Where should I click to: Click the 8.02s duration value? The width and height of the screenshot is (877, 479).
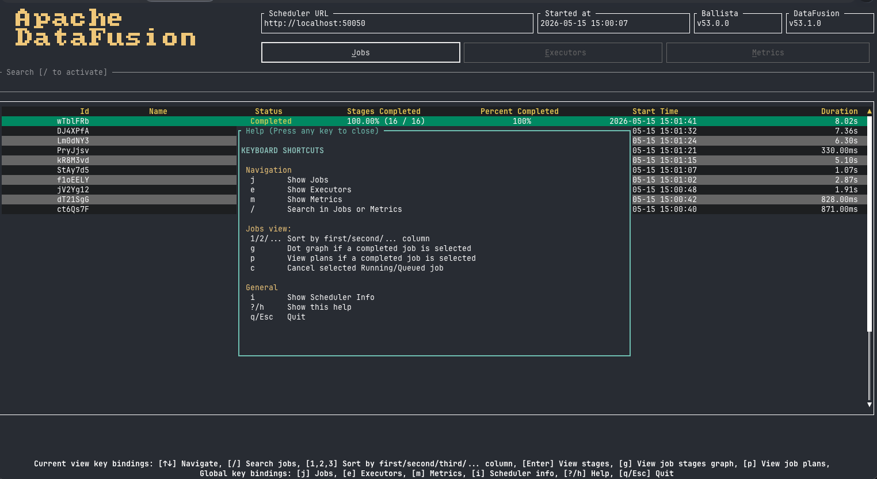click(847, 121)
